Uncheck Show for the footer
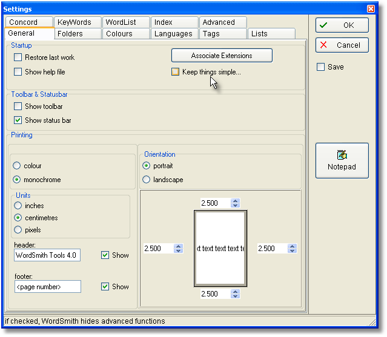The height and width of the screenshot is (337, 387). click(105, 286)
